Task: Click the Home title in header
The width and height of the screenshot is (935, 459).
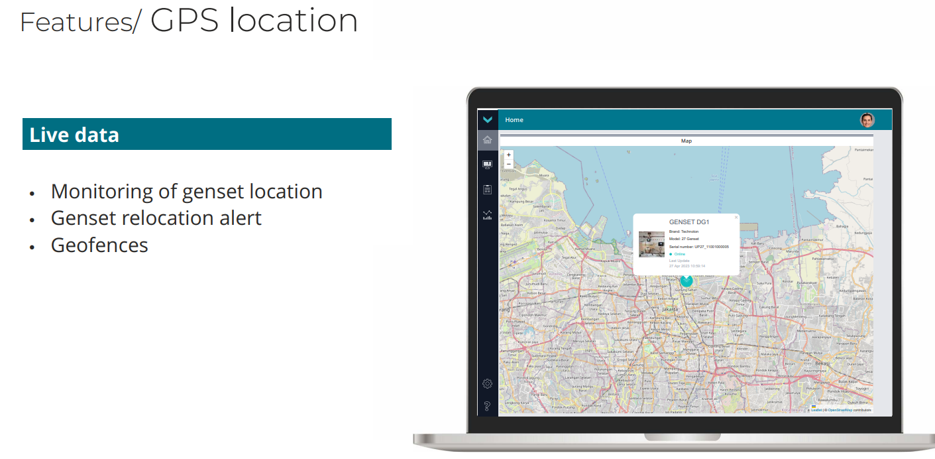Action: 514,120
